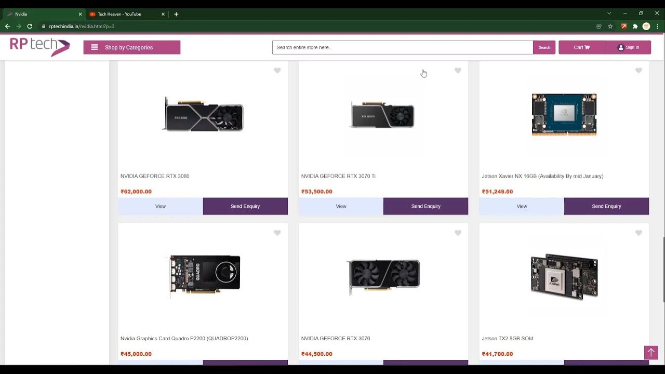Switch to Tech Heaven - YouTube tab
The height and width of the screenshot is (374, 665).
(127, 14)
